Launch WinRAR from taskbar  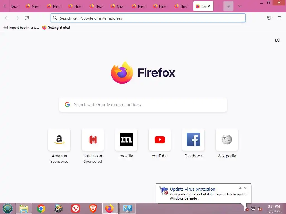coord(58,208)
